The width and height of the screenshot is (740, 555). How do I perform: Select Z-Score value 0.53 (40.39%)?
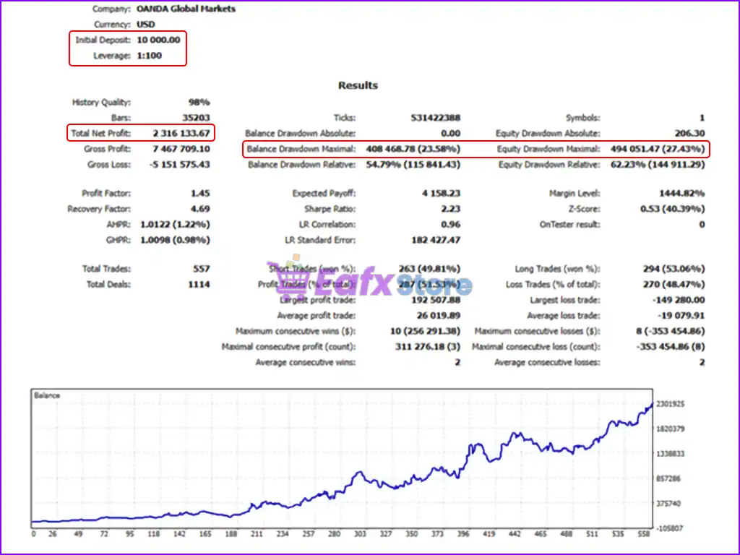coord(673,209)
